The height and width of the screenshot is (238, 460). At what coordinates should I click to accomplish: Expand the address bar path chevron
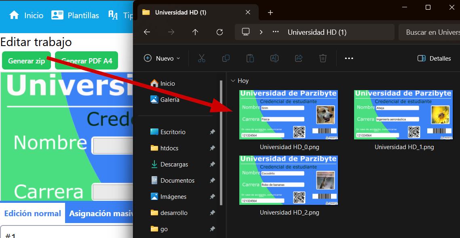(x=261, y=32)
